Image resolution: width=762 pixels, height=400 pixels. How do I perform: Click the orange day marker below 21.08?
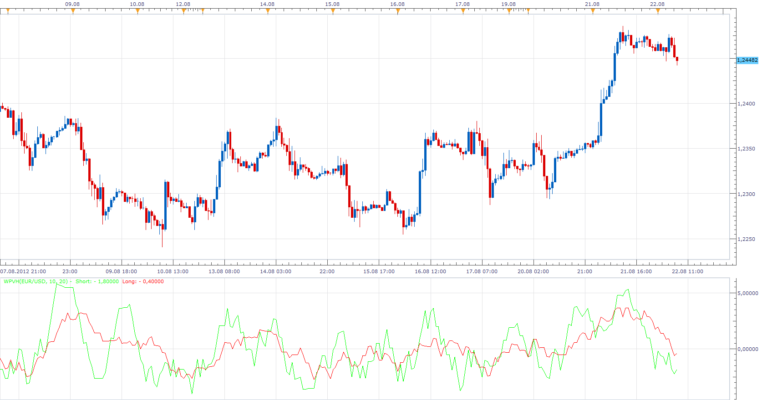pos(593,11)
